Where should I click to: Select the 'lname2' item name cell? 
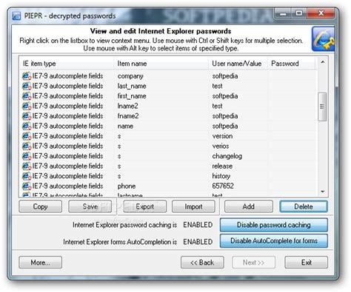[x=128, y=106]
